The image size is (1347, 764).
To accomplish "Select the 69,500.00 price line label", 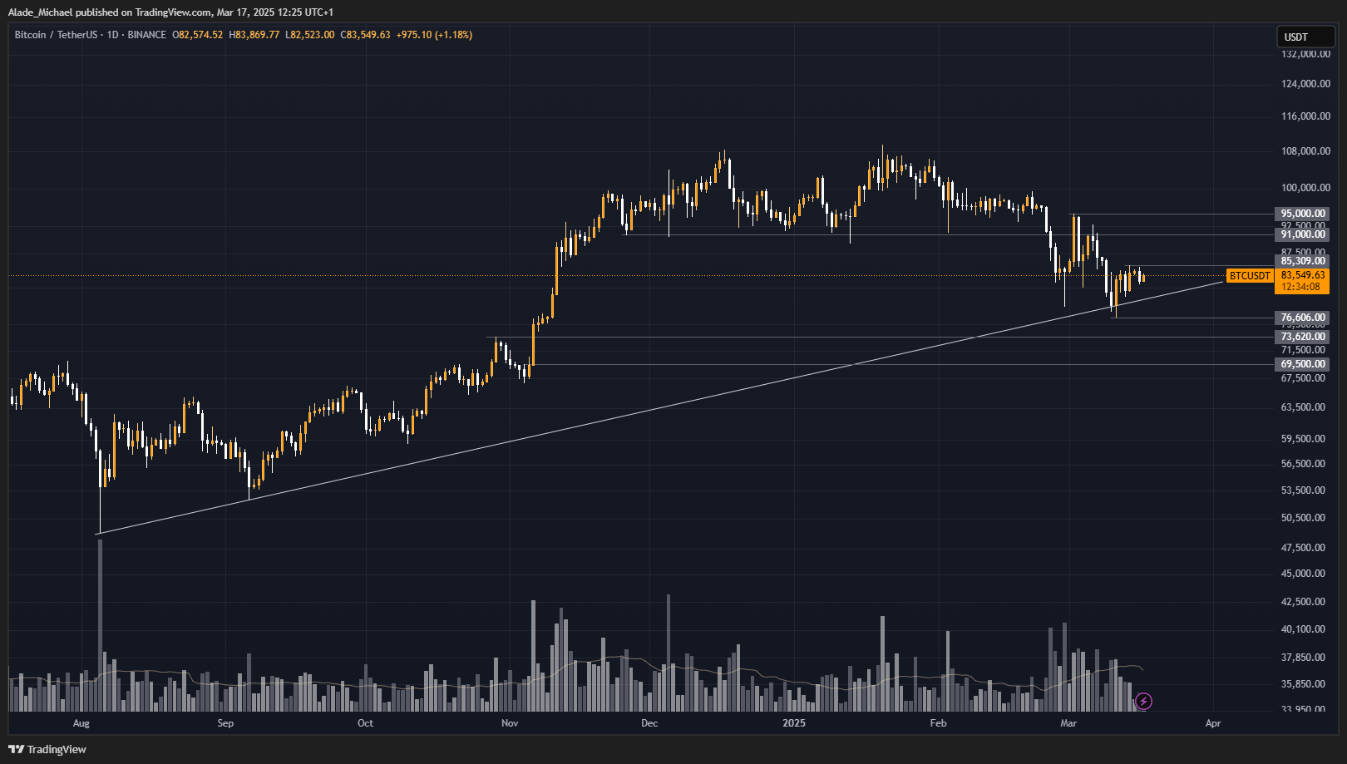I will 1302,364.
